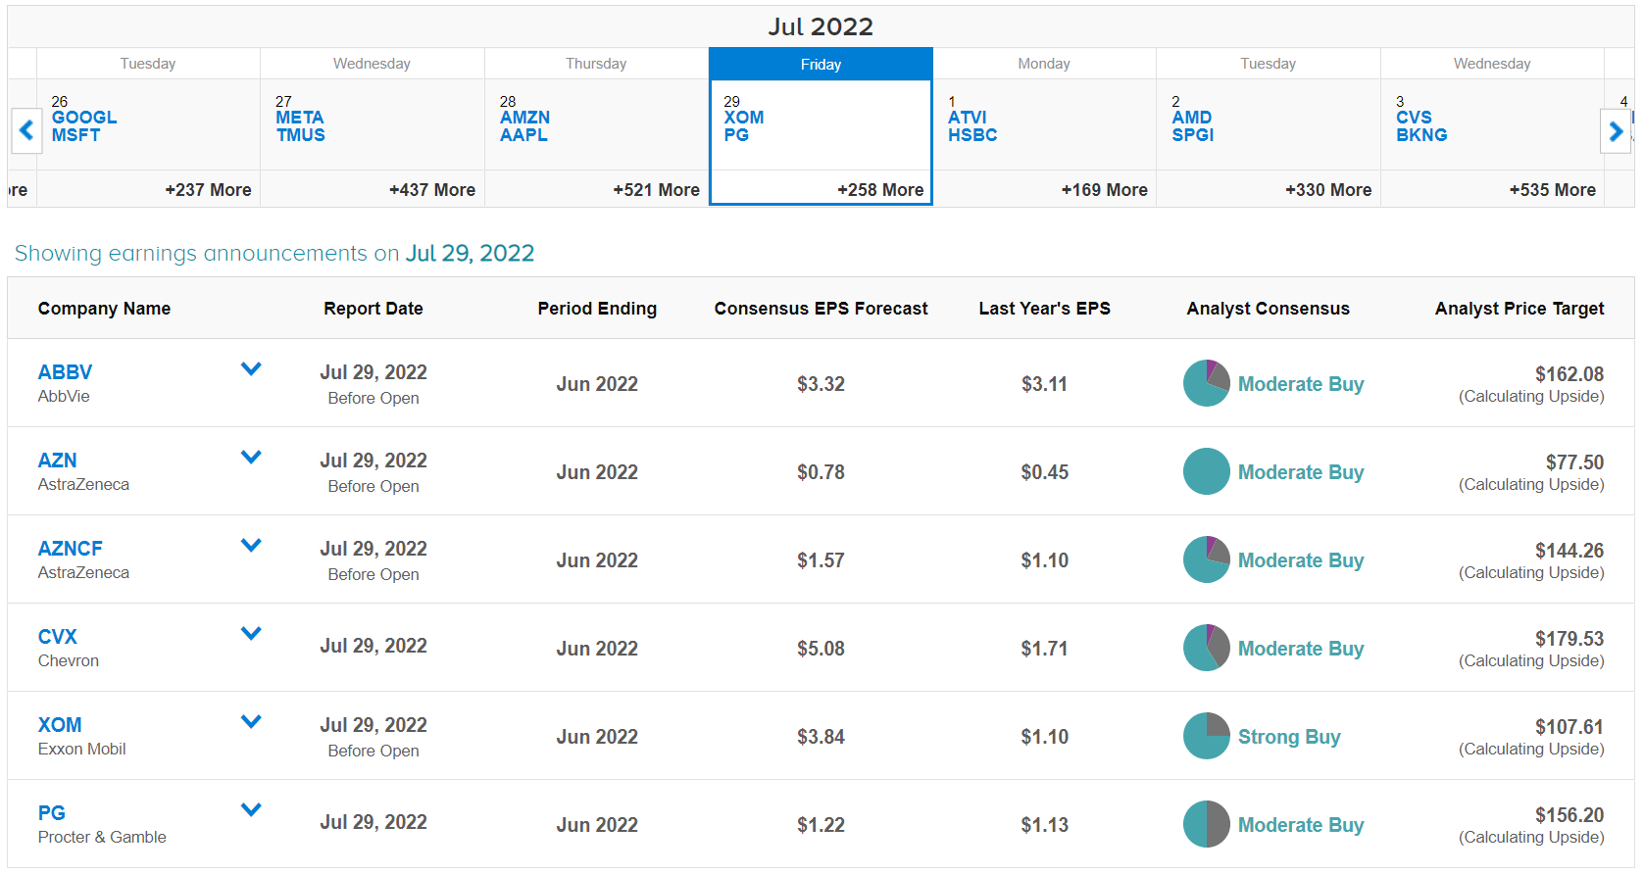Viewport: 1644px width, 874px height.
Task: Click GOOGL ticker in calendar
Action: pos(84,118)
